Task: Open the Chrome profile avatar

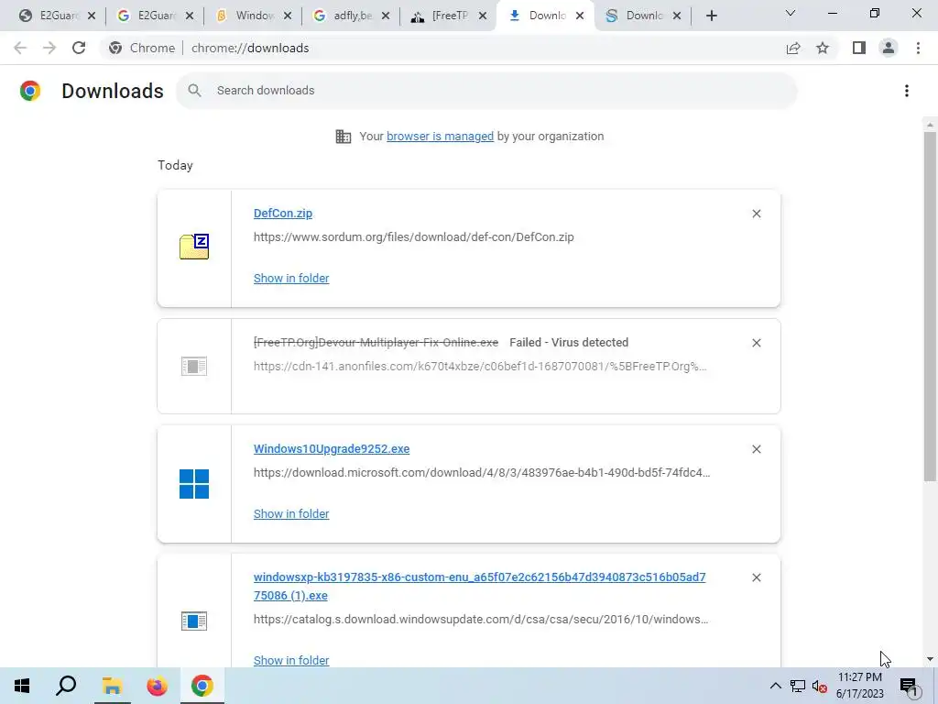Action: pyautogui.click(x=889, y=48)
